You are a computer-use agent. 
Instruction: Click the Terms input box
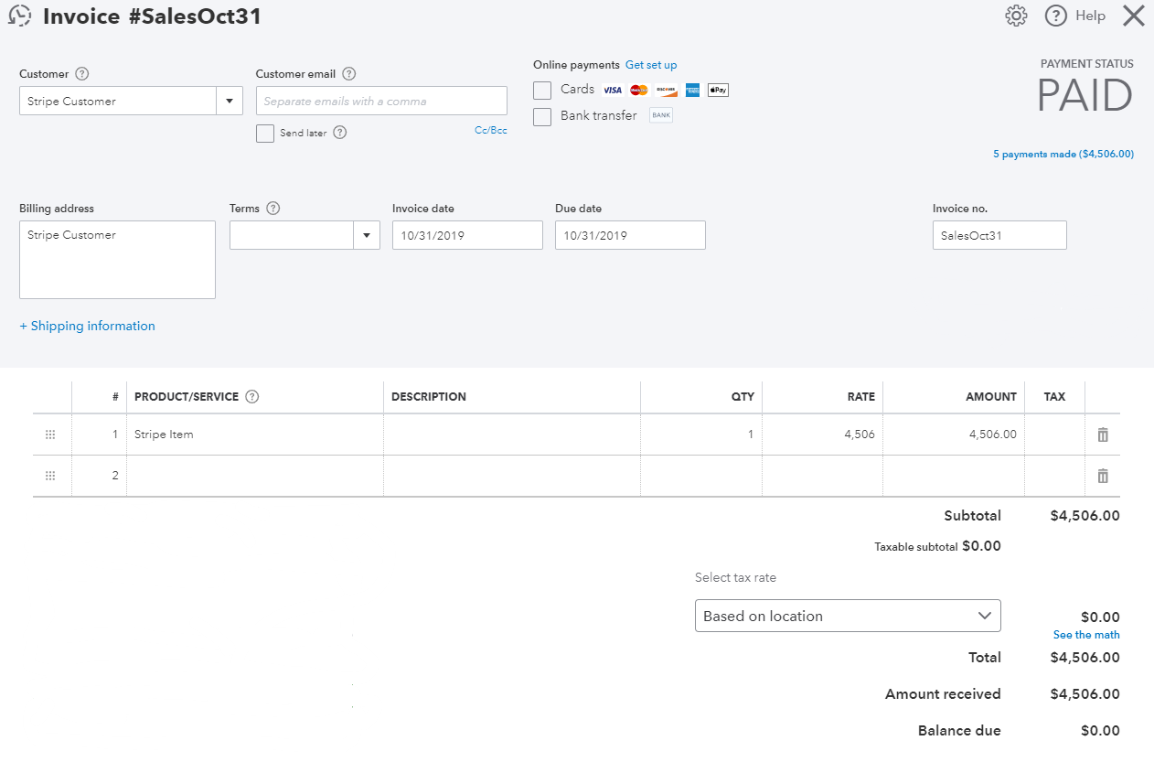[x=292, y=235]
